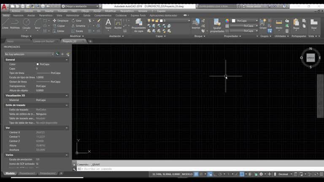Switch to the Inserción ribbon tab
This screenshot has height=182, width=324.
19,16
